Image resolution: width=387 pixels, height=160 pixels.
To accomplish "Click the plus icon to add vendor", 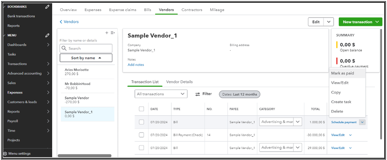I will coord(107,33).
